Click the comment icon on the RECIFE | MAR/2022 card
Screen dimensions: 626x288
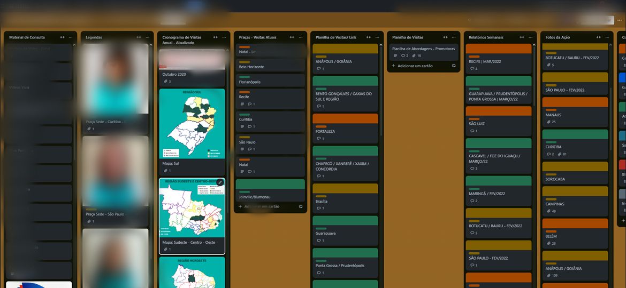[x=471, y=69]
